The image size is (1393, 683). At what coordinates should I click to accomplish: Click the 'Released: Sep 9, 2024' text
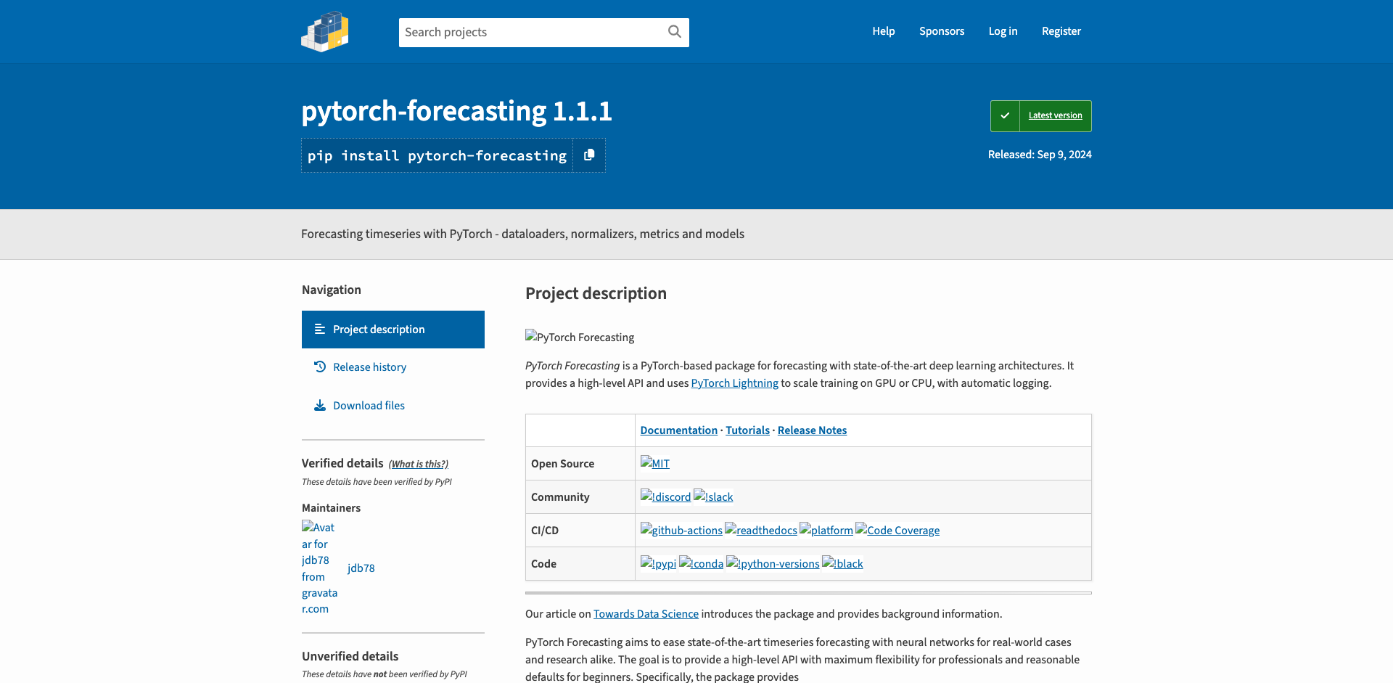[1040, 154]
